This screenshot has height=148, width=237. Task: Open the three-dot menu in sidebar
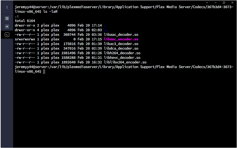point(7,7)
